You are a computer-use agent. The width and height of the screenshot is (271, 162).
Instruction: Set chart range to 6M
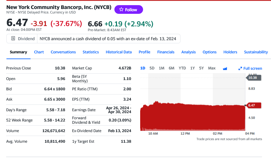[x=171, y=68]
